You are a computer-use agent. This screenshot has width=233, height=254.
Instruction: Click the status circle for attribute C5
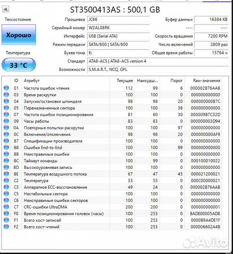point(6,194)
